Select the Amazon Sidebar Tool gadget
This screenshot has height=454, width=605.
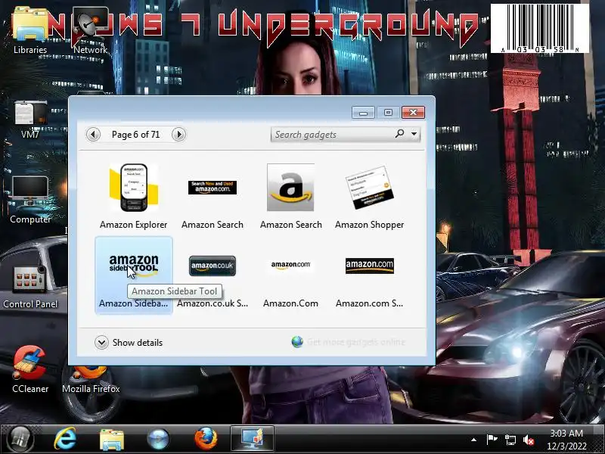click(134, 275)
